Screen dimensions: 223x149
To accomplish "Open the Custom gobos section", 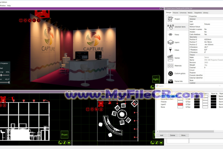I will 177,74.
